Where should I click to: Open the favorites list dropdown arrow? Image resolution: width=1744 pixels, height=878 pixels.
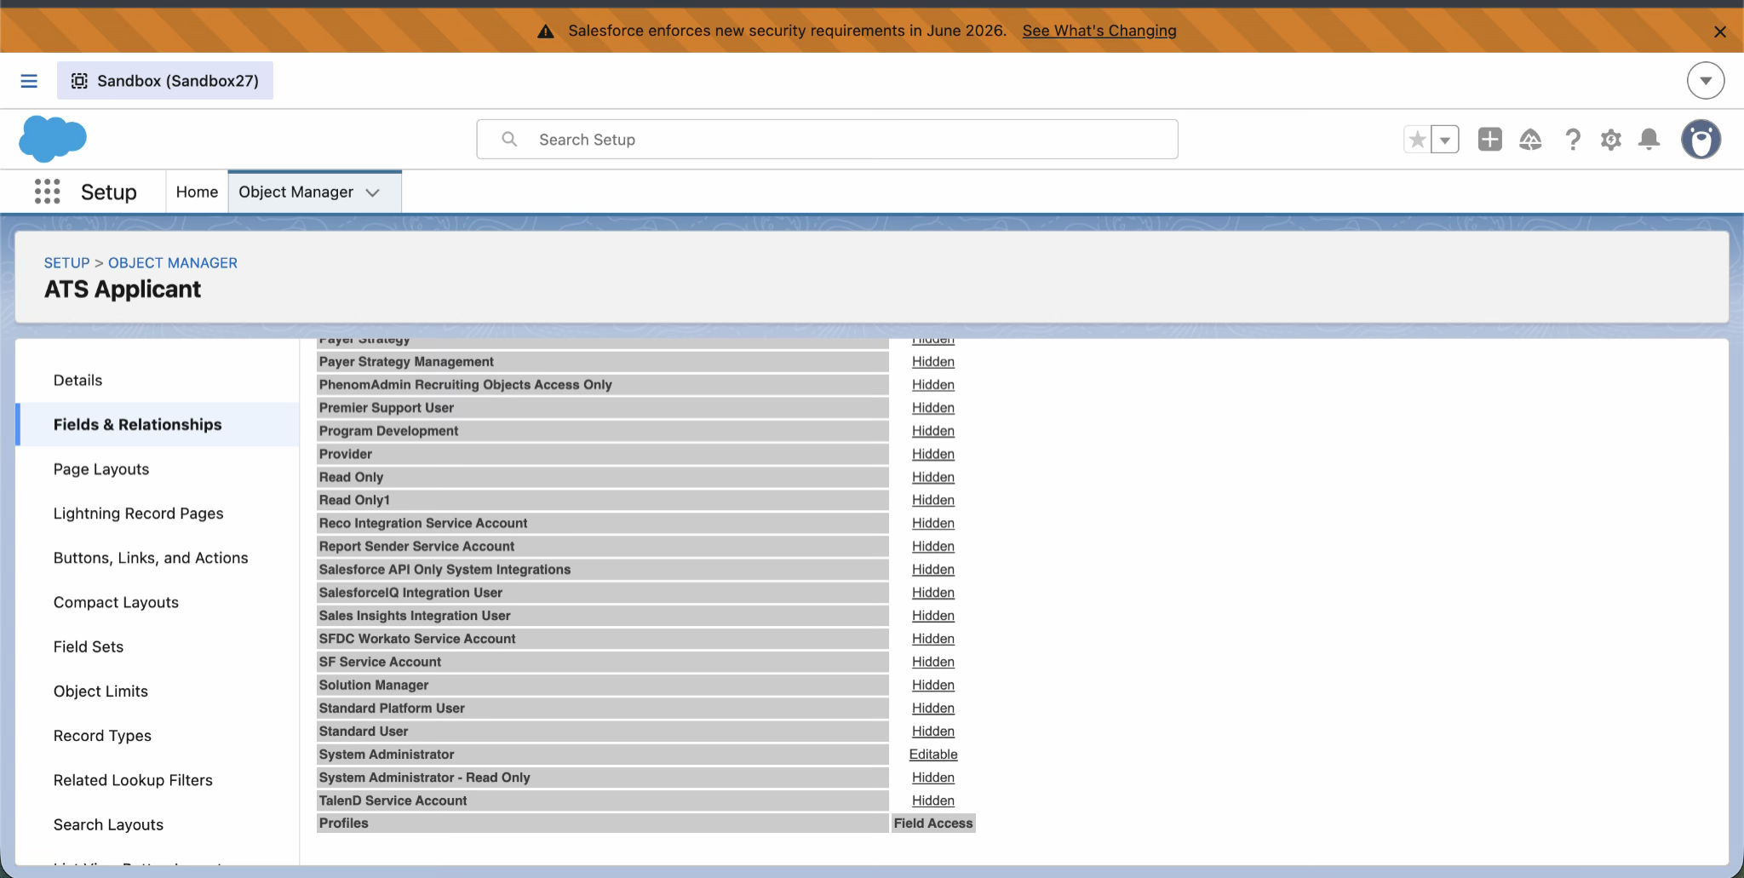click(x=1445, y=140)
